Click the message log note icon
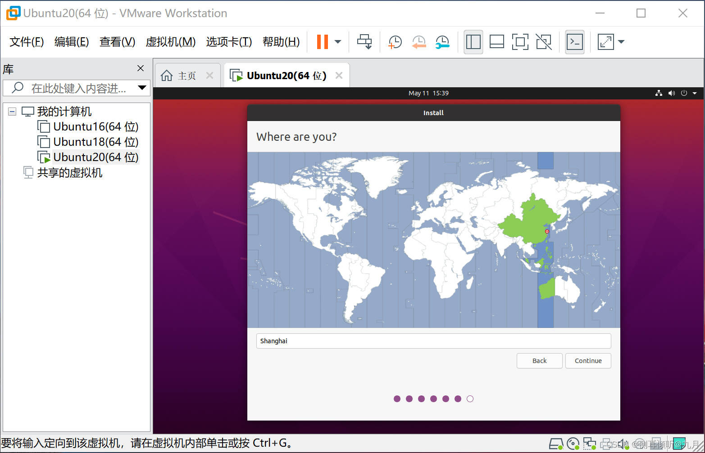The height and width of the screenshot is (453, 705). pyautogui.click(x=679, y=444)
